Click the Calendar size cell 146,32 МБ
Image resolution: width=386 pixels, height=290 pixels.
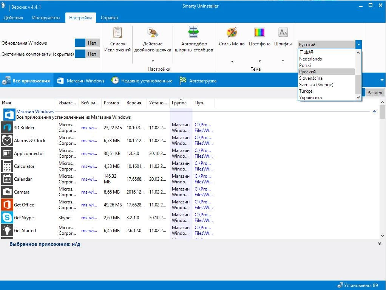[110, 179]
